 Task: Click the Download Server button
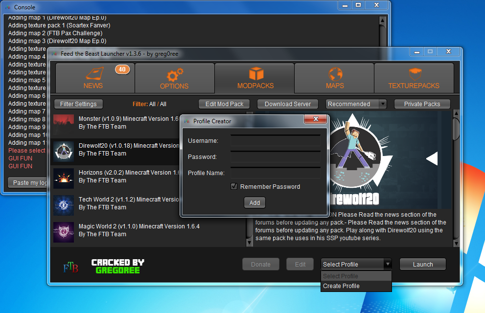pos(288,104)
